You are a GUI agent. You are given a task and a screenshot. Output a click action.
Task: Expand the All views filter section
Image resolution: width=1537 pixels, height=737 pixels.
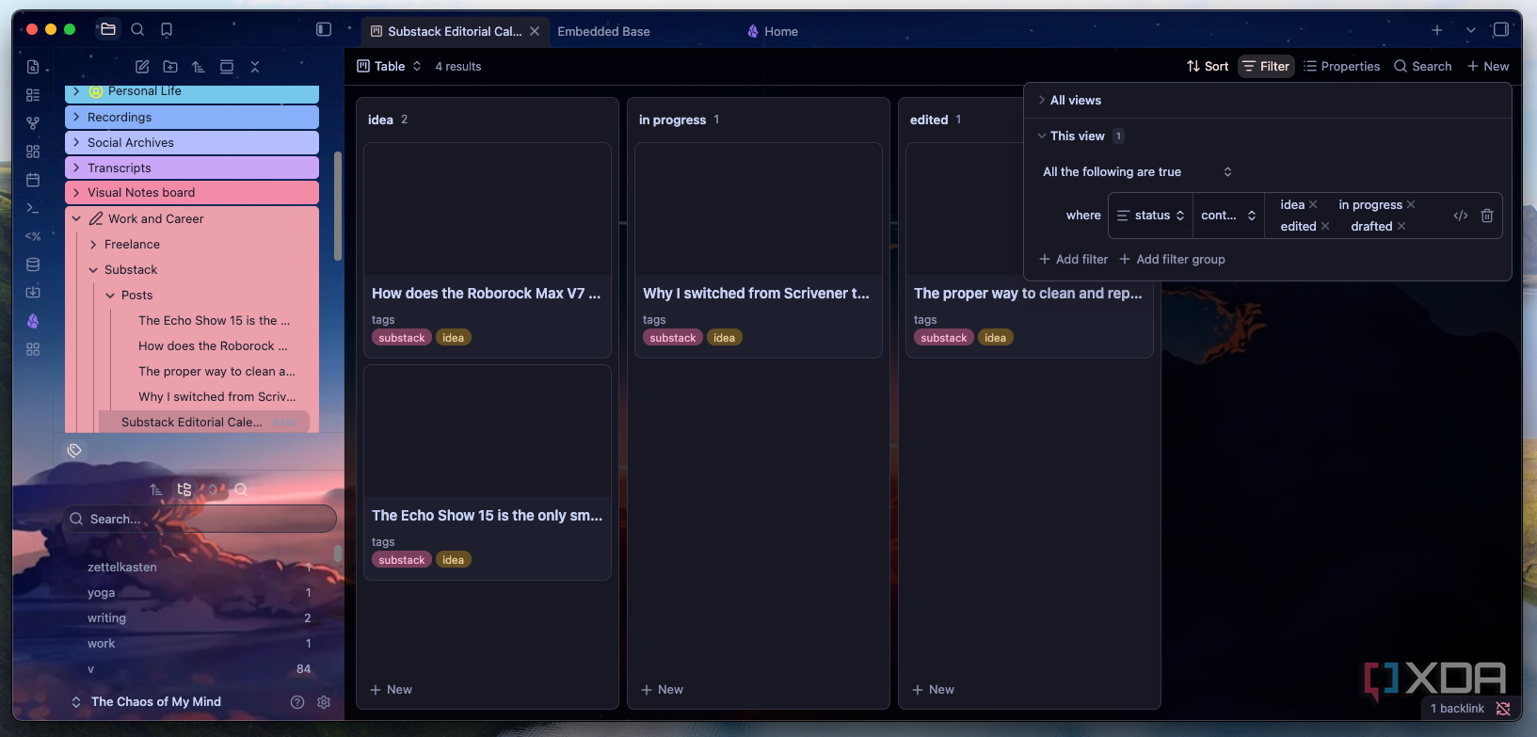(x=1069, y=100)
